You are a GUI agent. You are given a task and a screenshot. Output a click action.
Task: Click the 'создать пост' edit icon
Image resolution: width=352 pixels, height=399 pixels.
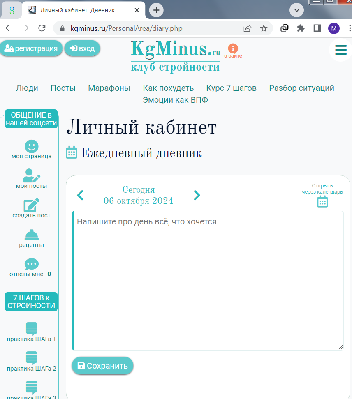point(32,205)
